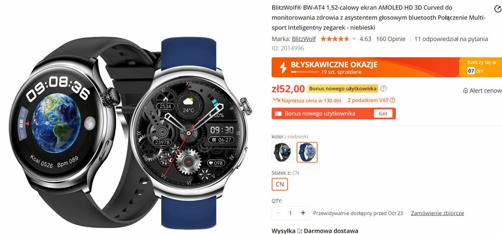Click the Get button for new user bonus
Image resolution: width=502 pixels, height=234 pixels.
(383, 113)
